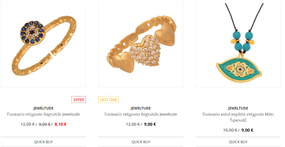This screenshot has width=285, height=147.
Task: Open the ring title beneath the LAST ONE badge
Action: click(x=141, y=114)
